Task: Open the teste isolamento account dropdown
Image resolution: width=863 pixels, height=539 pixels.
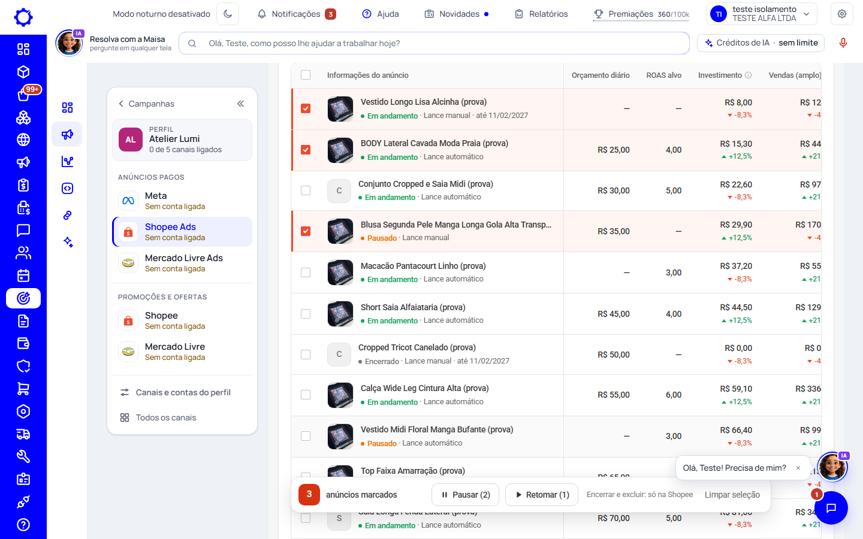Action: coord(761,14)
